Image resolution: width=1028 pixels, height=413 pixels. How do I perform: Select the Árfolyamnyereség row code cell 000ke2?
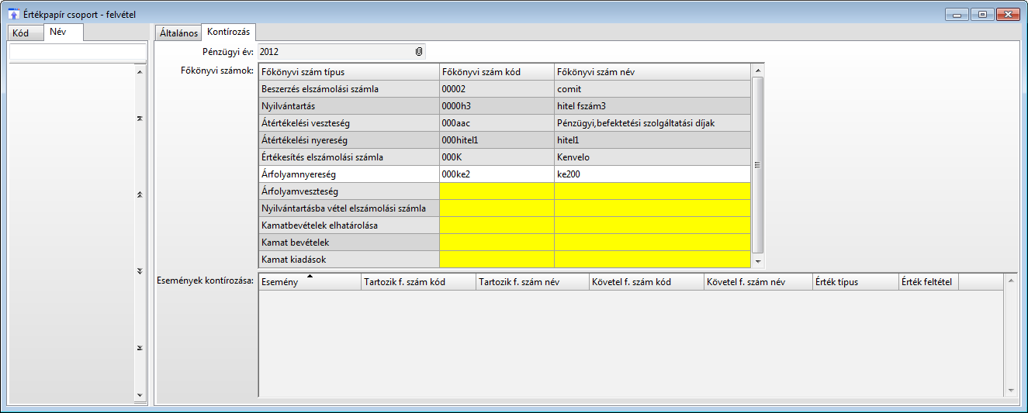coord(496,174)
